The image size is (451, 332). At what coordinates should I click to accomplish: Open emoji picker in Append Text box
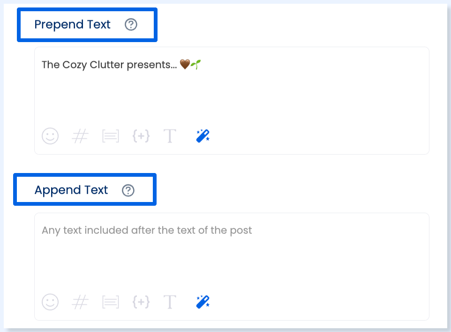[x=50, y=302]
